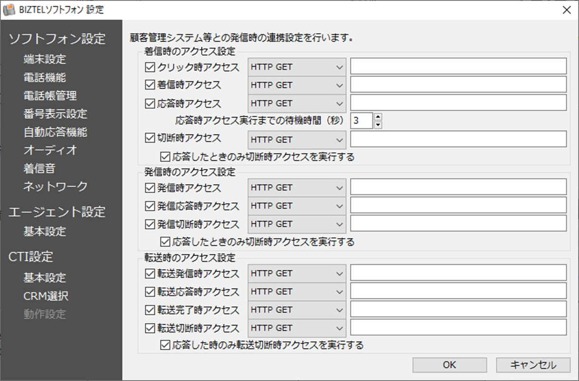Viewport: 579px width, 381px height.
Task: Decrease the wait time spinner down arrow
Action: [x=378, y=124]
